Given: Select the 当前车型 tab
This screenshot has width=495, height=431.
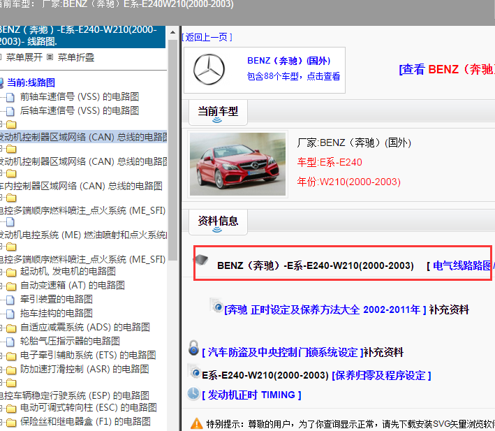Looking at the screenshot, I should point(218,112).
